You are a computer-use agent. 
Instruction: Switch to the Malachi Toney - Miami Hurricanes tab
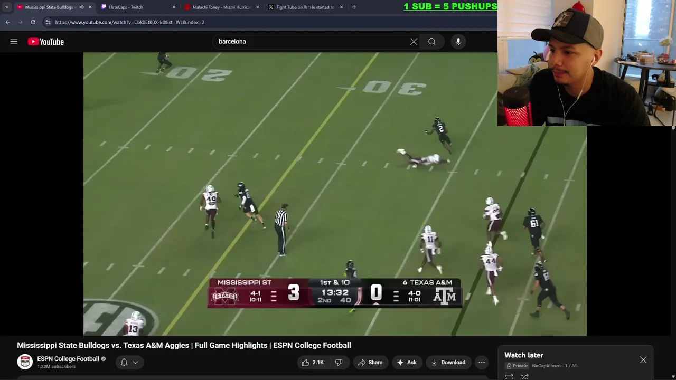[x=221, y=7]
